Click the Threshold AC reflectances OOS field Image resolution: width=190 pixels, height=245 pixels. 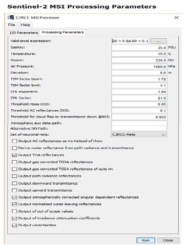(x=139, y=111)
